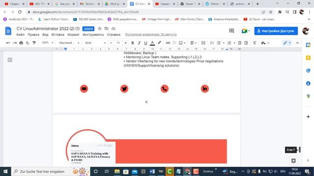The image size is (314, 176).
Task: Run spelling and grammar check
Action: (27, 43)
